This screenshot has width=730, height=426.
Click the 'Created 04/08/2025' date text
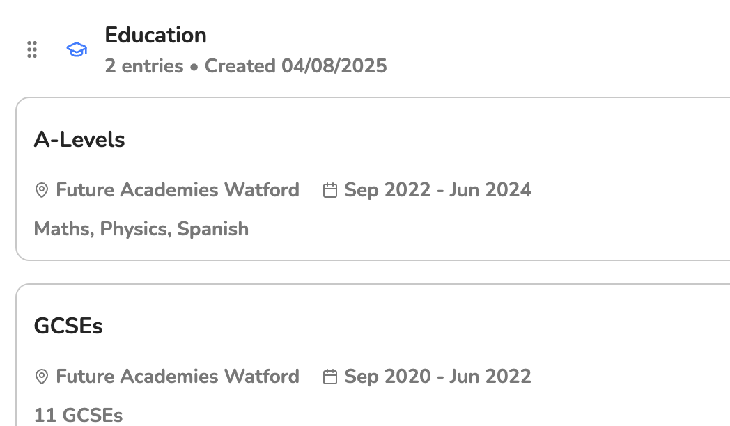pos(295,66)
